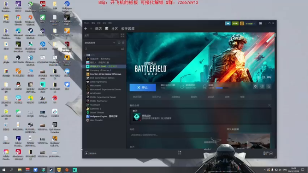Screen dimensions: 308x173
Task: Open the 库 library section
Action: [107, 28]
